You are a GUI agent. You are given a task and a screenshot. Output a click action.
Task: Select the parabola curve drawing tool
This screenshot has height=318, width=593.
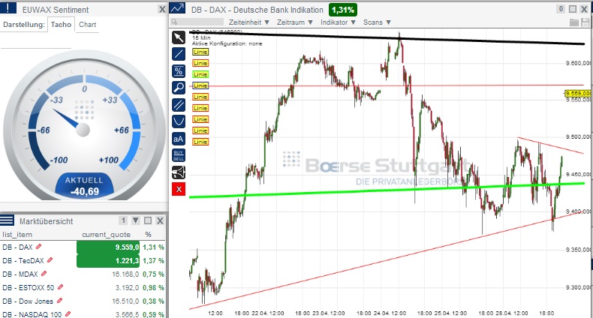click(179, 121)
